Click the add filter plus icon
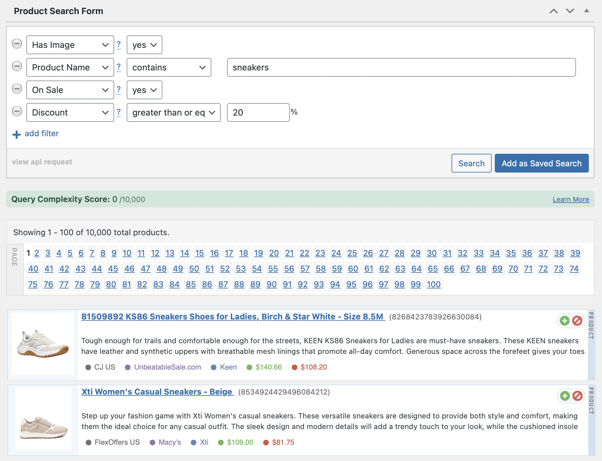The image size is (602, 461). (16, 135)
